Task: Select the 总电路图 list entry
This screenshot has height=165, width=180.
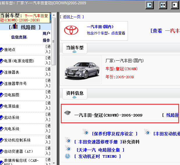Action: tap(12, 95)
